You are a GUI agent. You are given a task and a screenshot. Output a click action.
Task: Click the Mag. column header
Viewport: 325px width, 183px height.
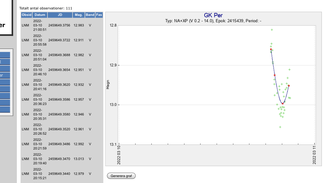[79, 15]
